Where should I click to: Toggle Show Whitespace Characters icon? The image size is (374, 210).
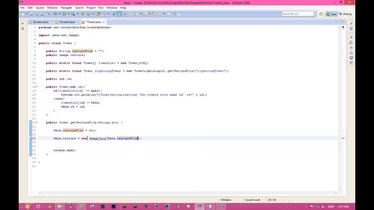pos(130,14)
